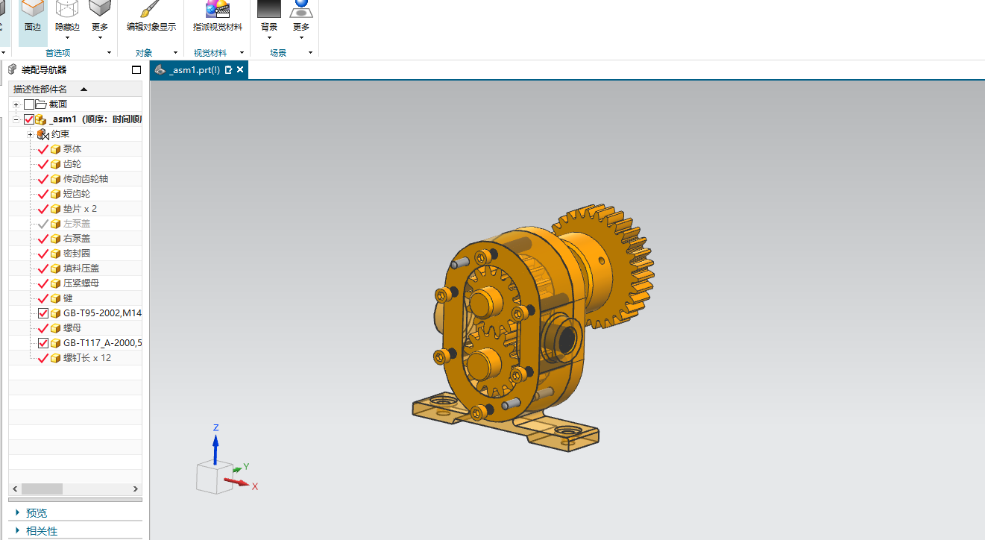Select the 填料压盖 tree row
Viewport: 985px width, 540px height.
(x=75, y=269)
